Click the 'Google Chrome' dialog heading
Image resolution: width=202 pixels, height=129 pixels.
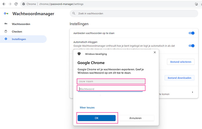[x=91, y=63]
